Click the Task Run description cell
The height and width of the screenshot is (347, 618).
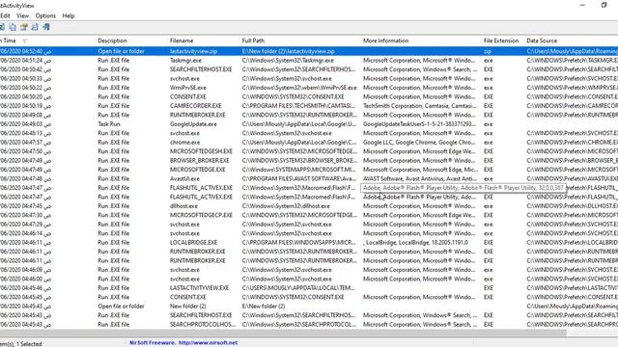109,124
